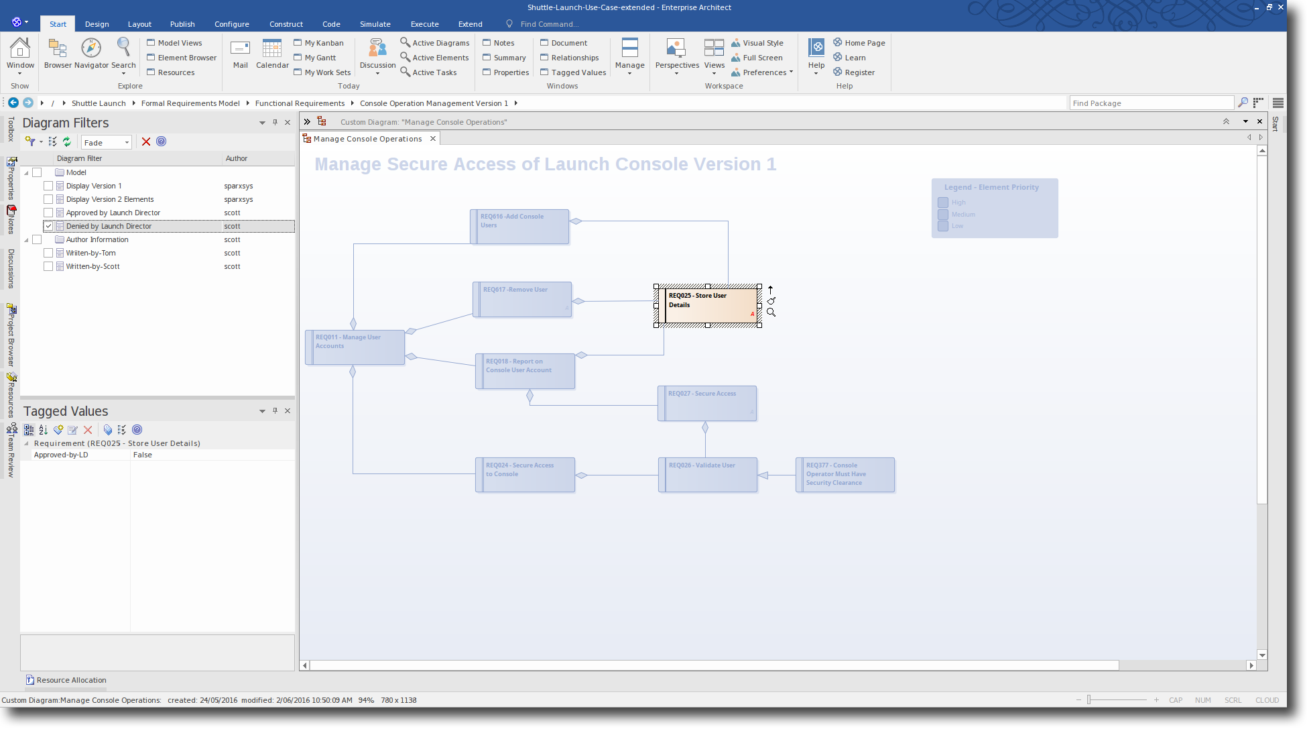The width and height of the screenshot is (1307, 731).
Task: Check the Written-by-Tom filter checkbox
Action: coord(48,253)
